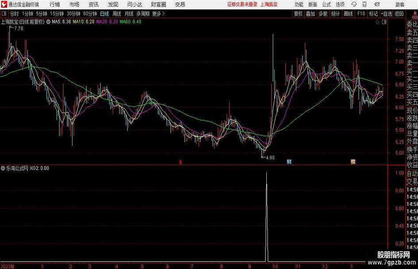Open the 财富圈 menu

click(158, 4)
